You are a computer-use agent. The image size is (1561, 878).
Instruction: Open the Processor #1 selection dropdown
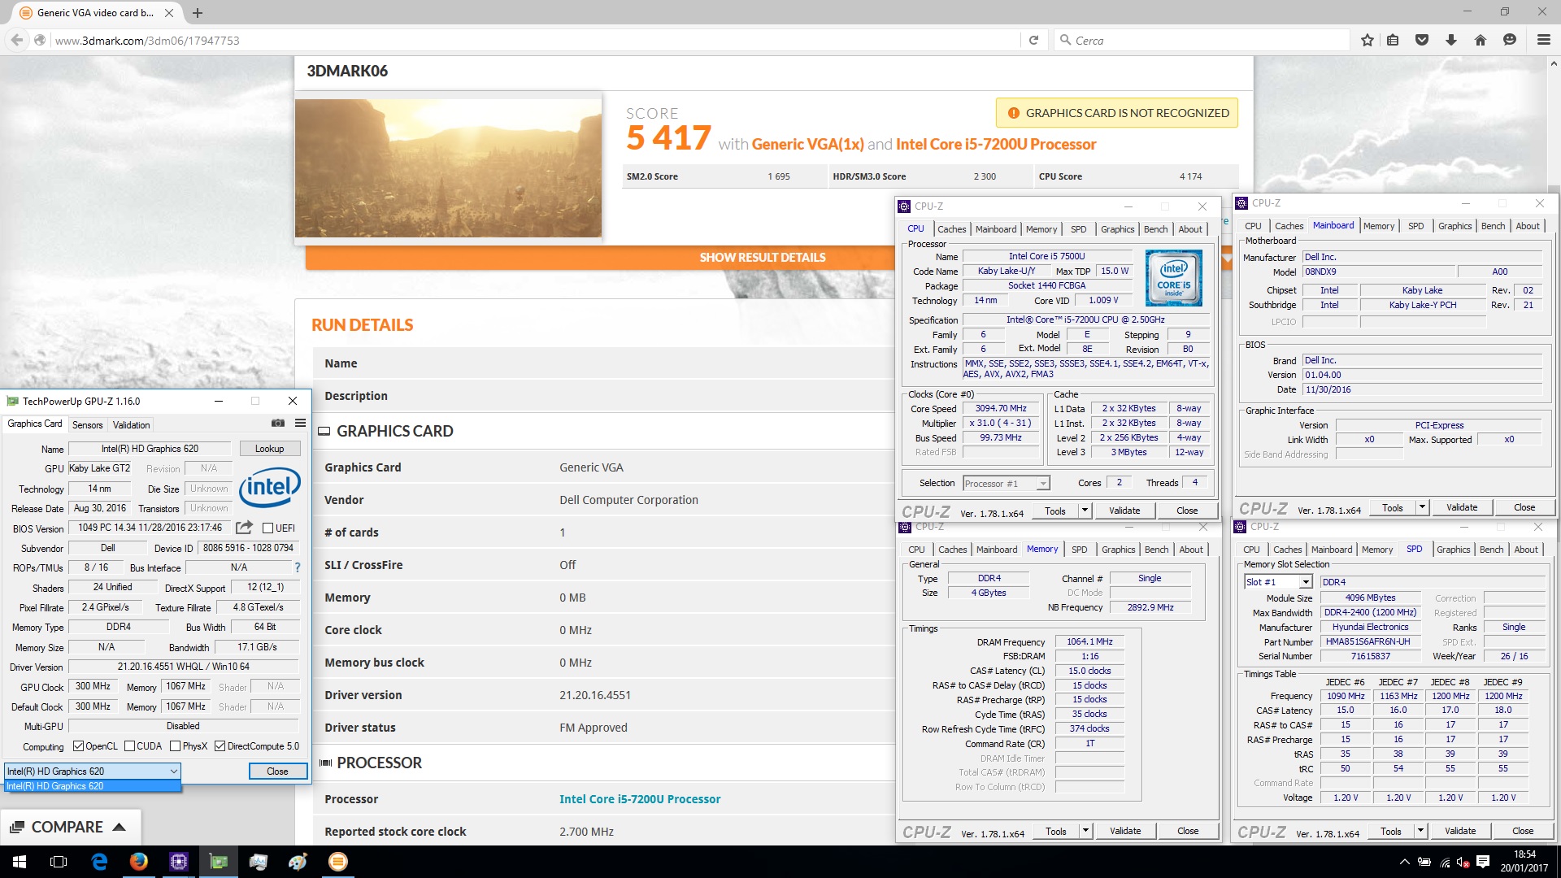(1006, 483)
